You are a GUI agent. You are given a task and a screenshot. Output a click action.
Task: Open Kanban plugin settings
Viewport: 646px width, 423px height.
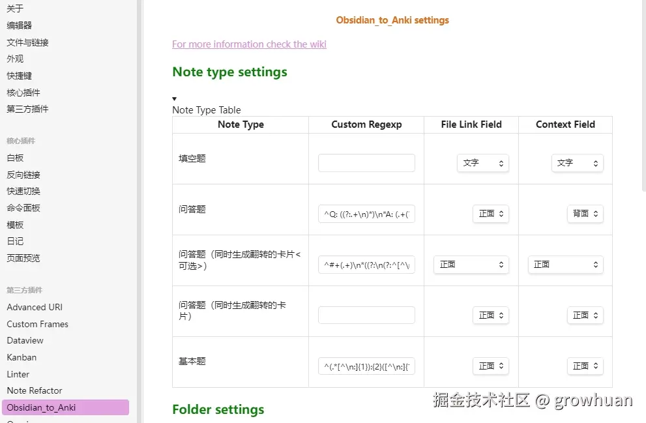click(x=22, y=358)
